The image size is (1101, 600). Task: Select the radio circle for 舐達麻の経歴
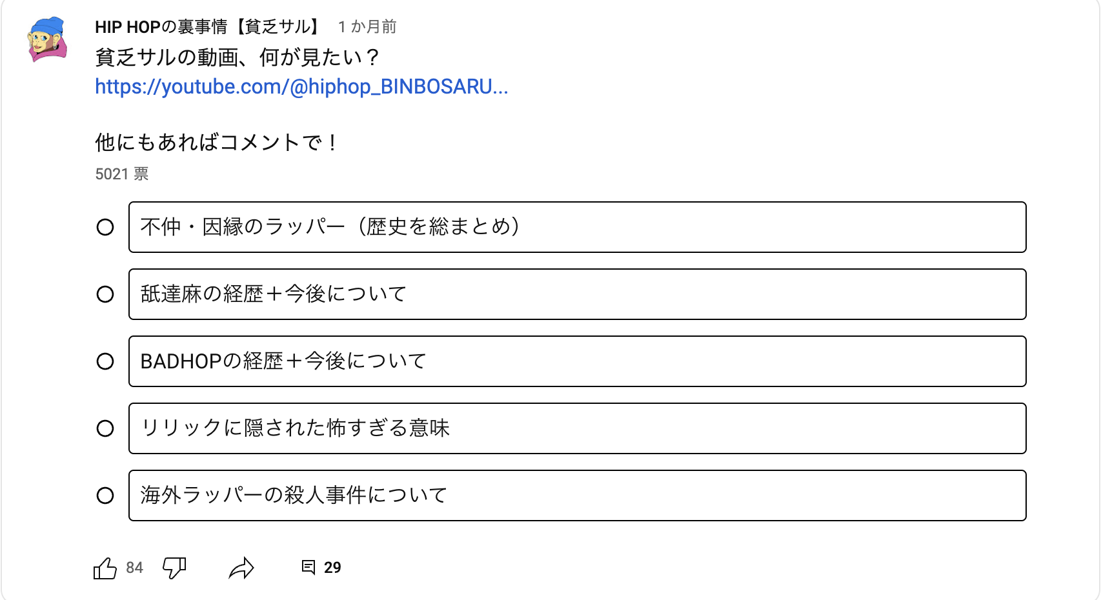[105, 294]
